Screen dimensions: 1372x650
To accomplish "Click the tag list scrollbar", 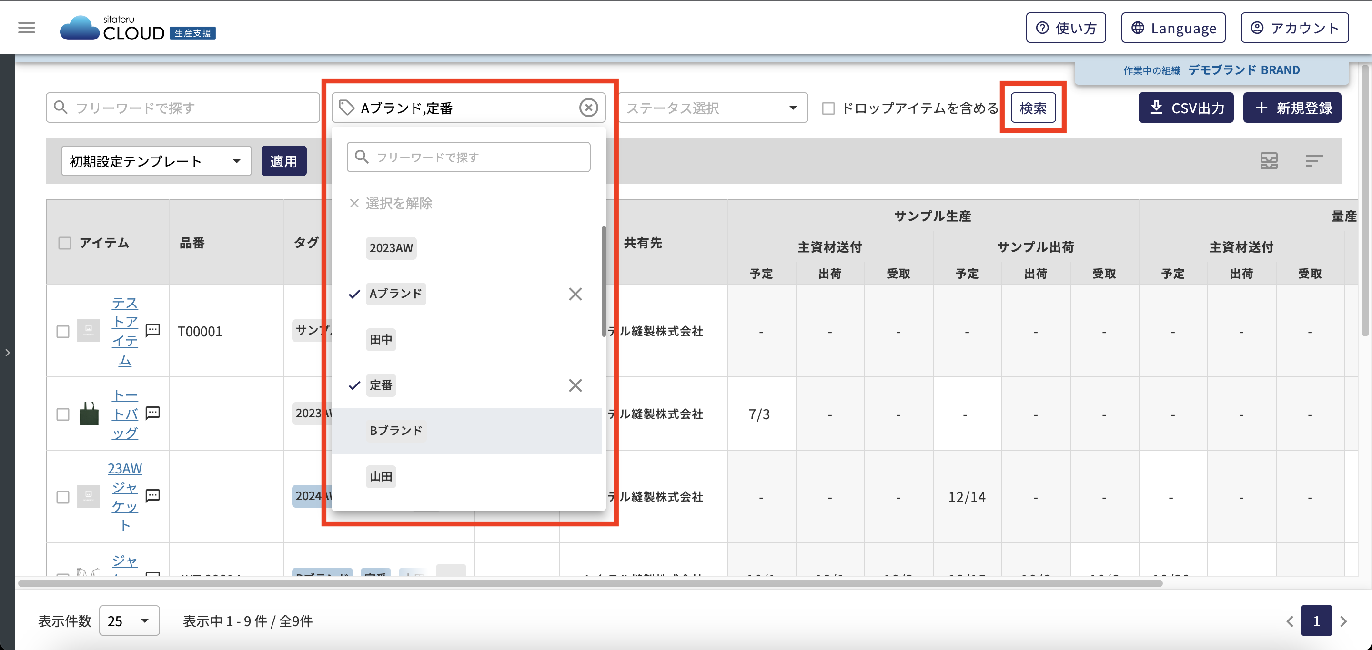I will pos(604,281).
